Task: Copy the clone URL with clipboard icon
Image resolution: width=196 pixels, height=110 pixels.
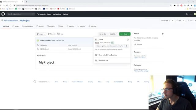Action: point(126,46)
